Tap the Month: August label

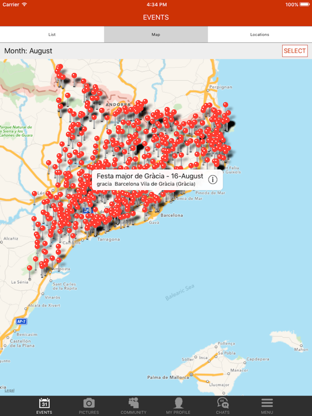tap(28, 51)
